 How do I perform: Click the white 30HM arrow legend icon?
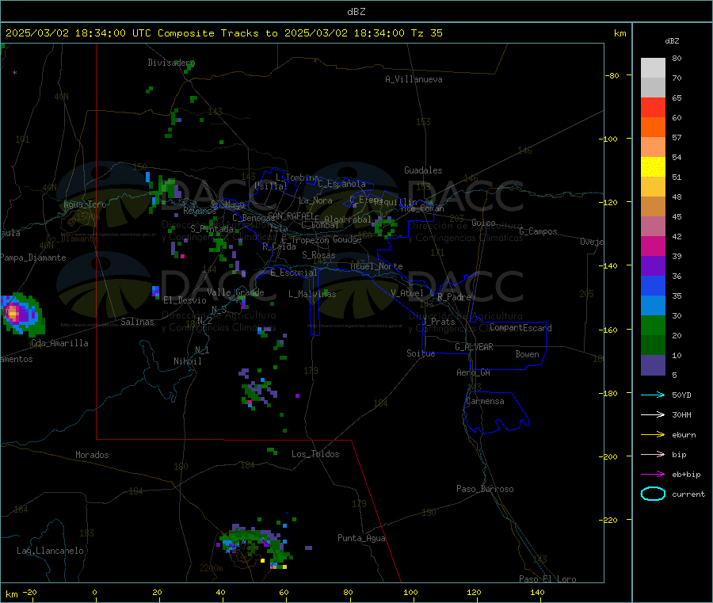[653, 414]
